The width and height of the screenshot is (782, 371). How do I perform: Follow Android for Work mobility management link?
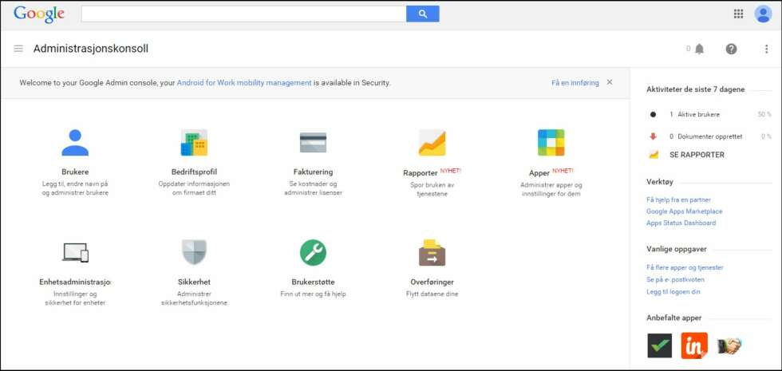tap(244, 83)
